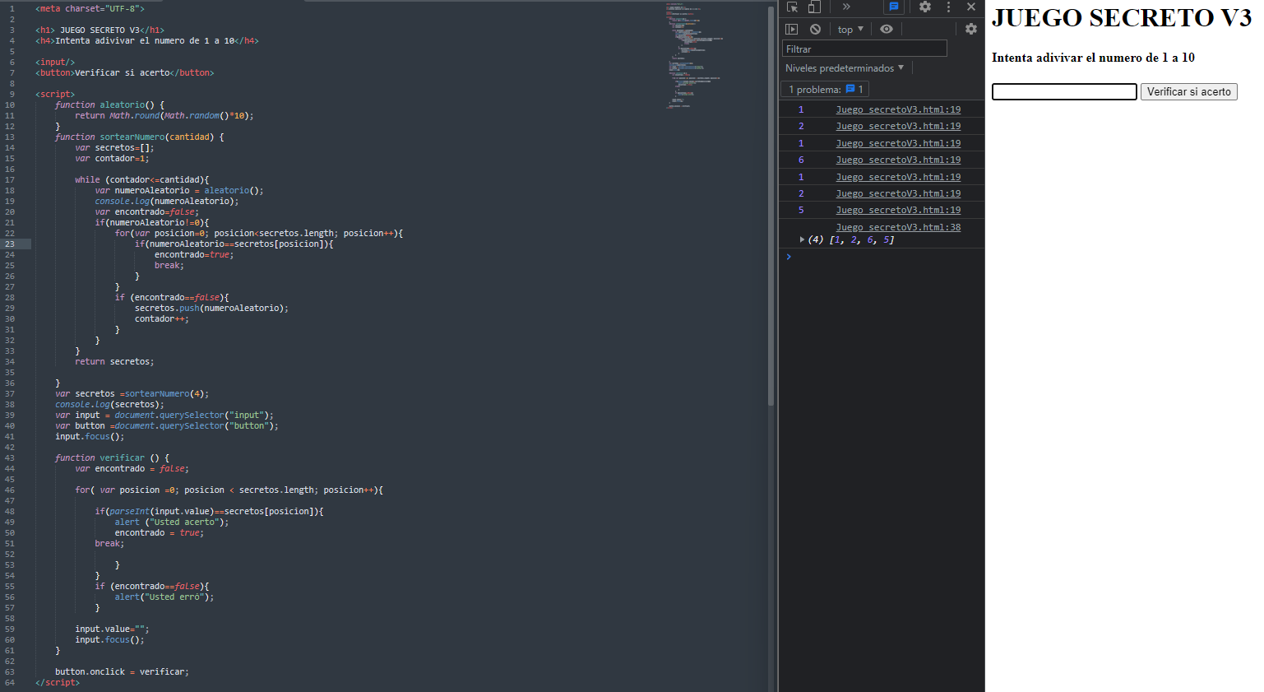Open source link on the row logging 6
Screen dimensions: 1264x692
point(898,160)
